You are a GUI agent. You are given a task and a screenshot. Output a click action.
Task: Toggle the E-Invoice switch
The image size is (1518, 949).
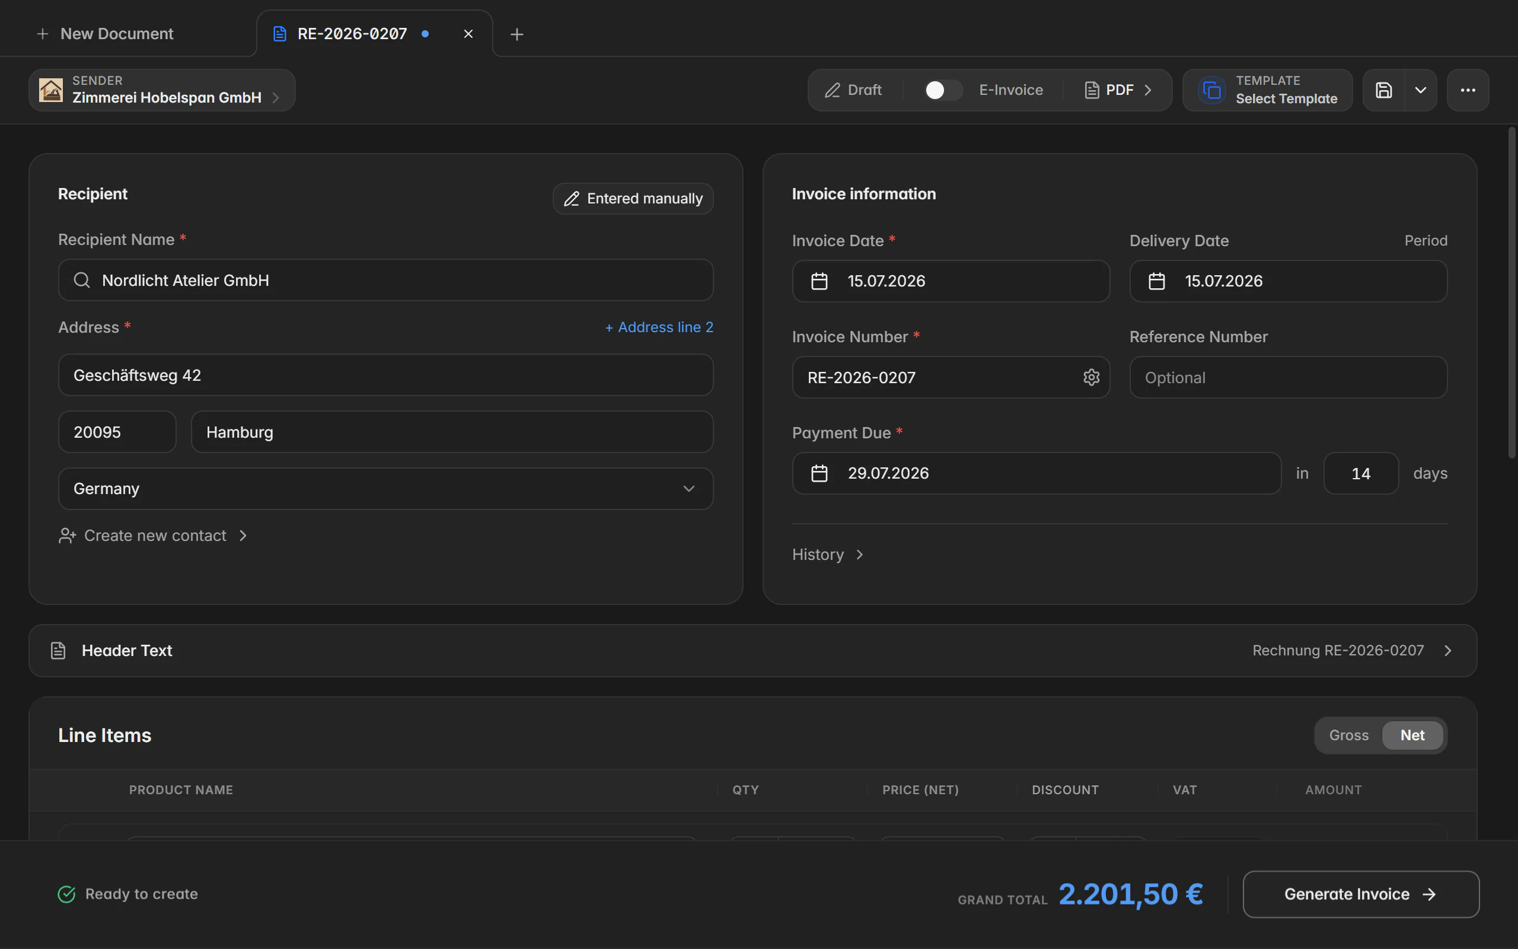(x=943, y=90)
